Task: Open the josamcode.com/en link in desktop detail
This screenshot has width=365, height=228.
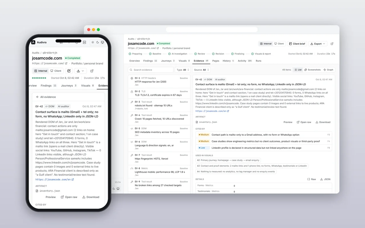Action: click(x=212, y=111)
